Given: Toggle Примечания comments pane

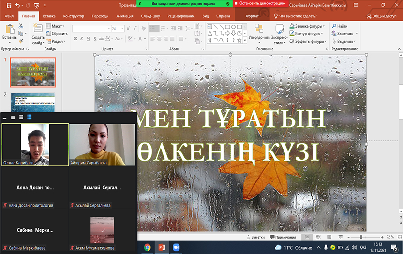Looking at the screenshot, I should click(283, 237).
